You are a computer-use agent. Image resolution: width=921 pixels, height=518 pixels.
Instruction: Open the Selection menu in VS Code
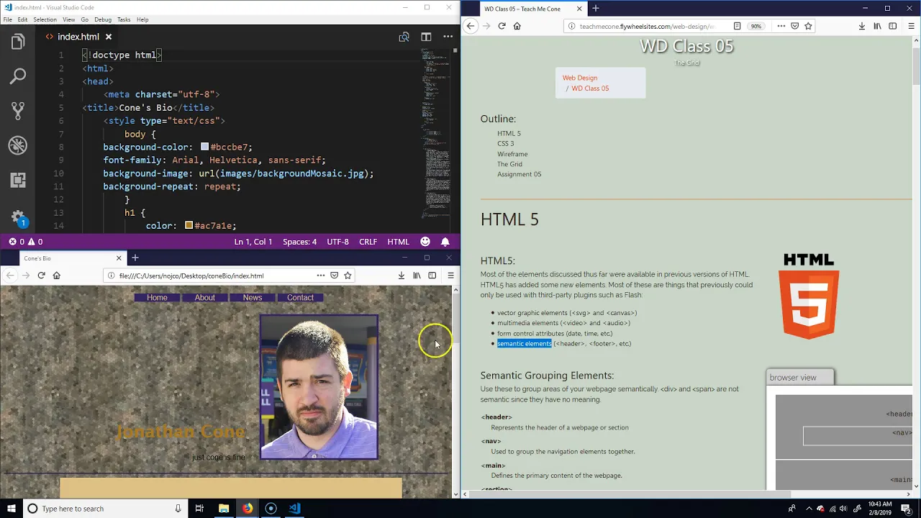point(45,19)
